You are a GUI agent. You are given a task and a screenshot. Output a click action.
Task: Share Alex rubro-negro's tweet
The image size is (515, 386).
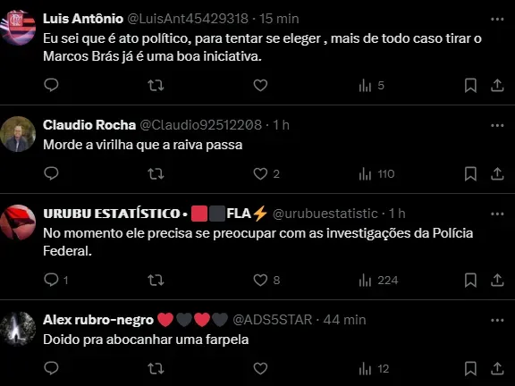(497, 368)
